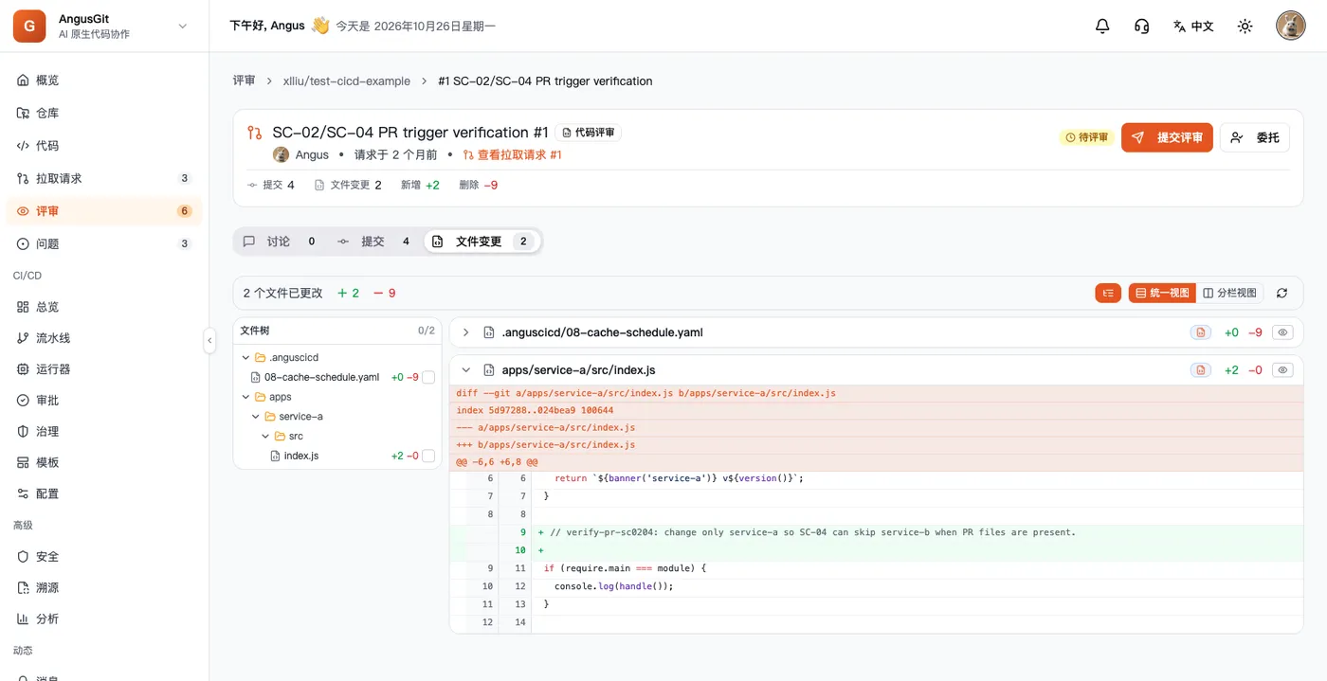Open the notifications bell
This screenshot has width=1327, height=681.
[x=1102, y=27]
